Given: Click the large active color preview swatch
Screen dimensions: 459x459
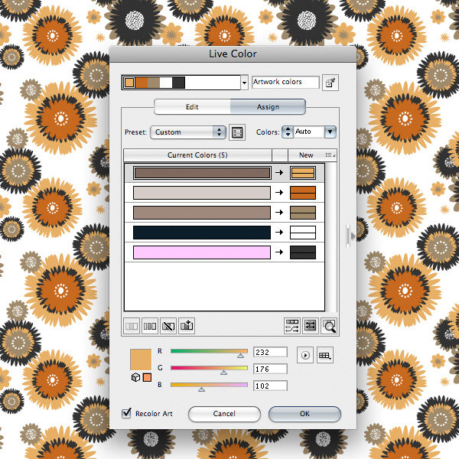Looking at the screenshot, I should point(141,360).
